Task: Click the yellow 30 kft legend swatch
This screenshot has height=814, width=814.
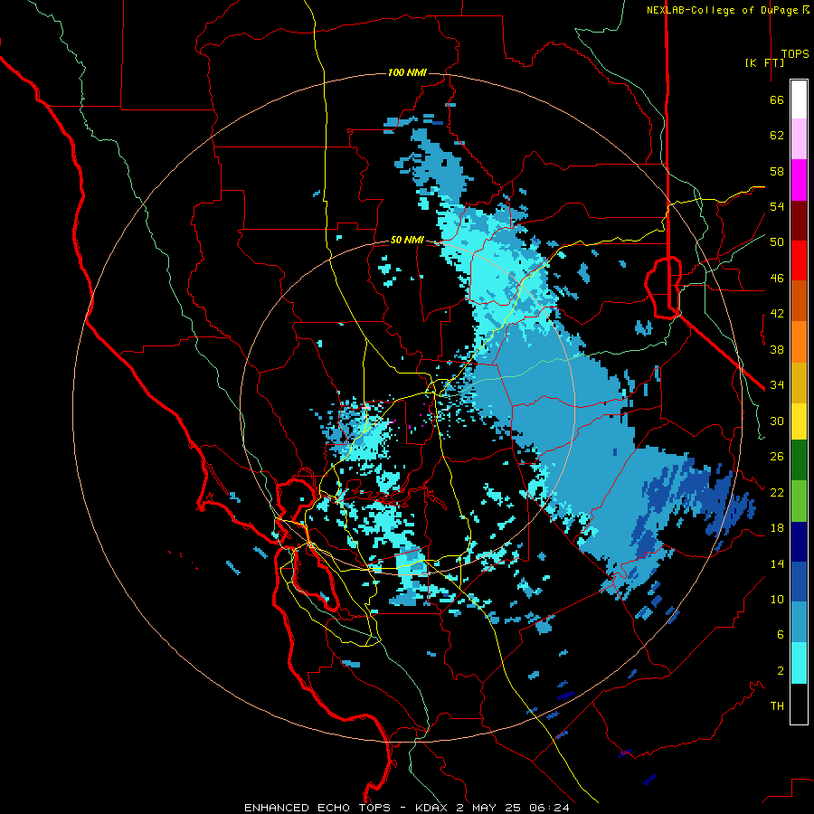Action: (799, 421)
